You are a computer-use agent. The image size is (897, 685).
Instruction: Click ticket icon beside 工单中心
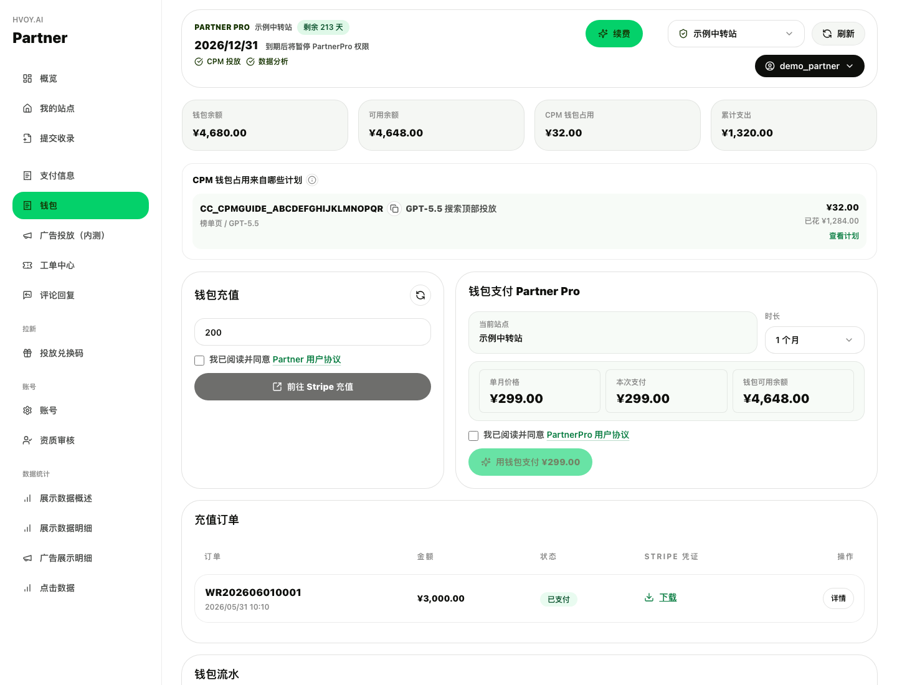(x=27, y=265)
